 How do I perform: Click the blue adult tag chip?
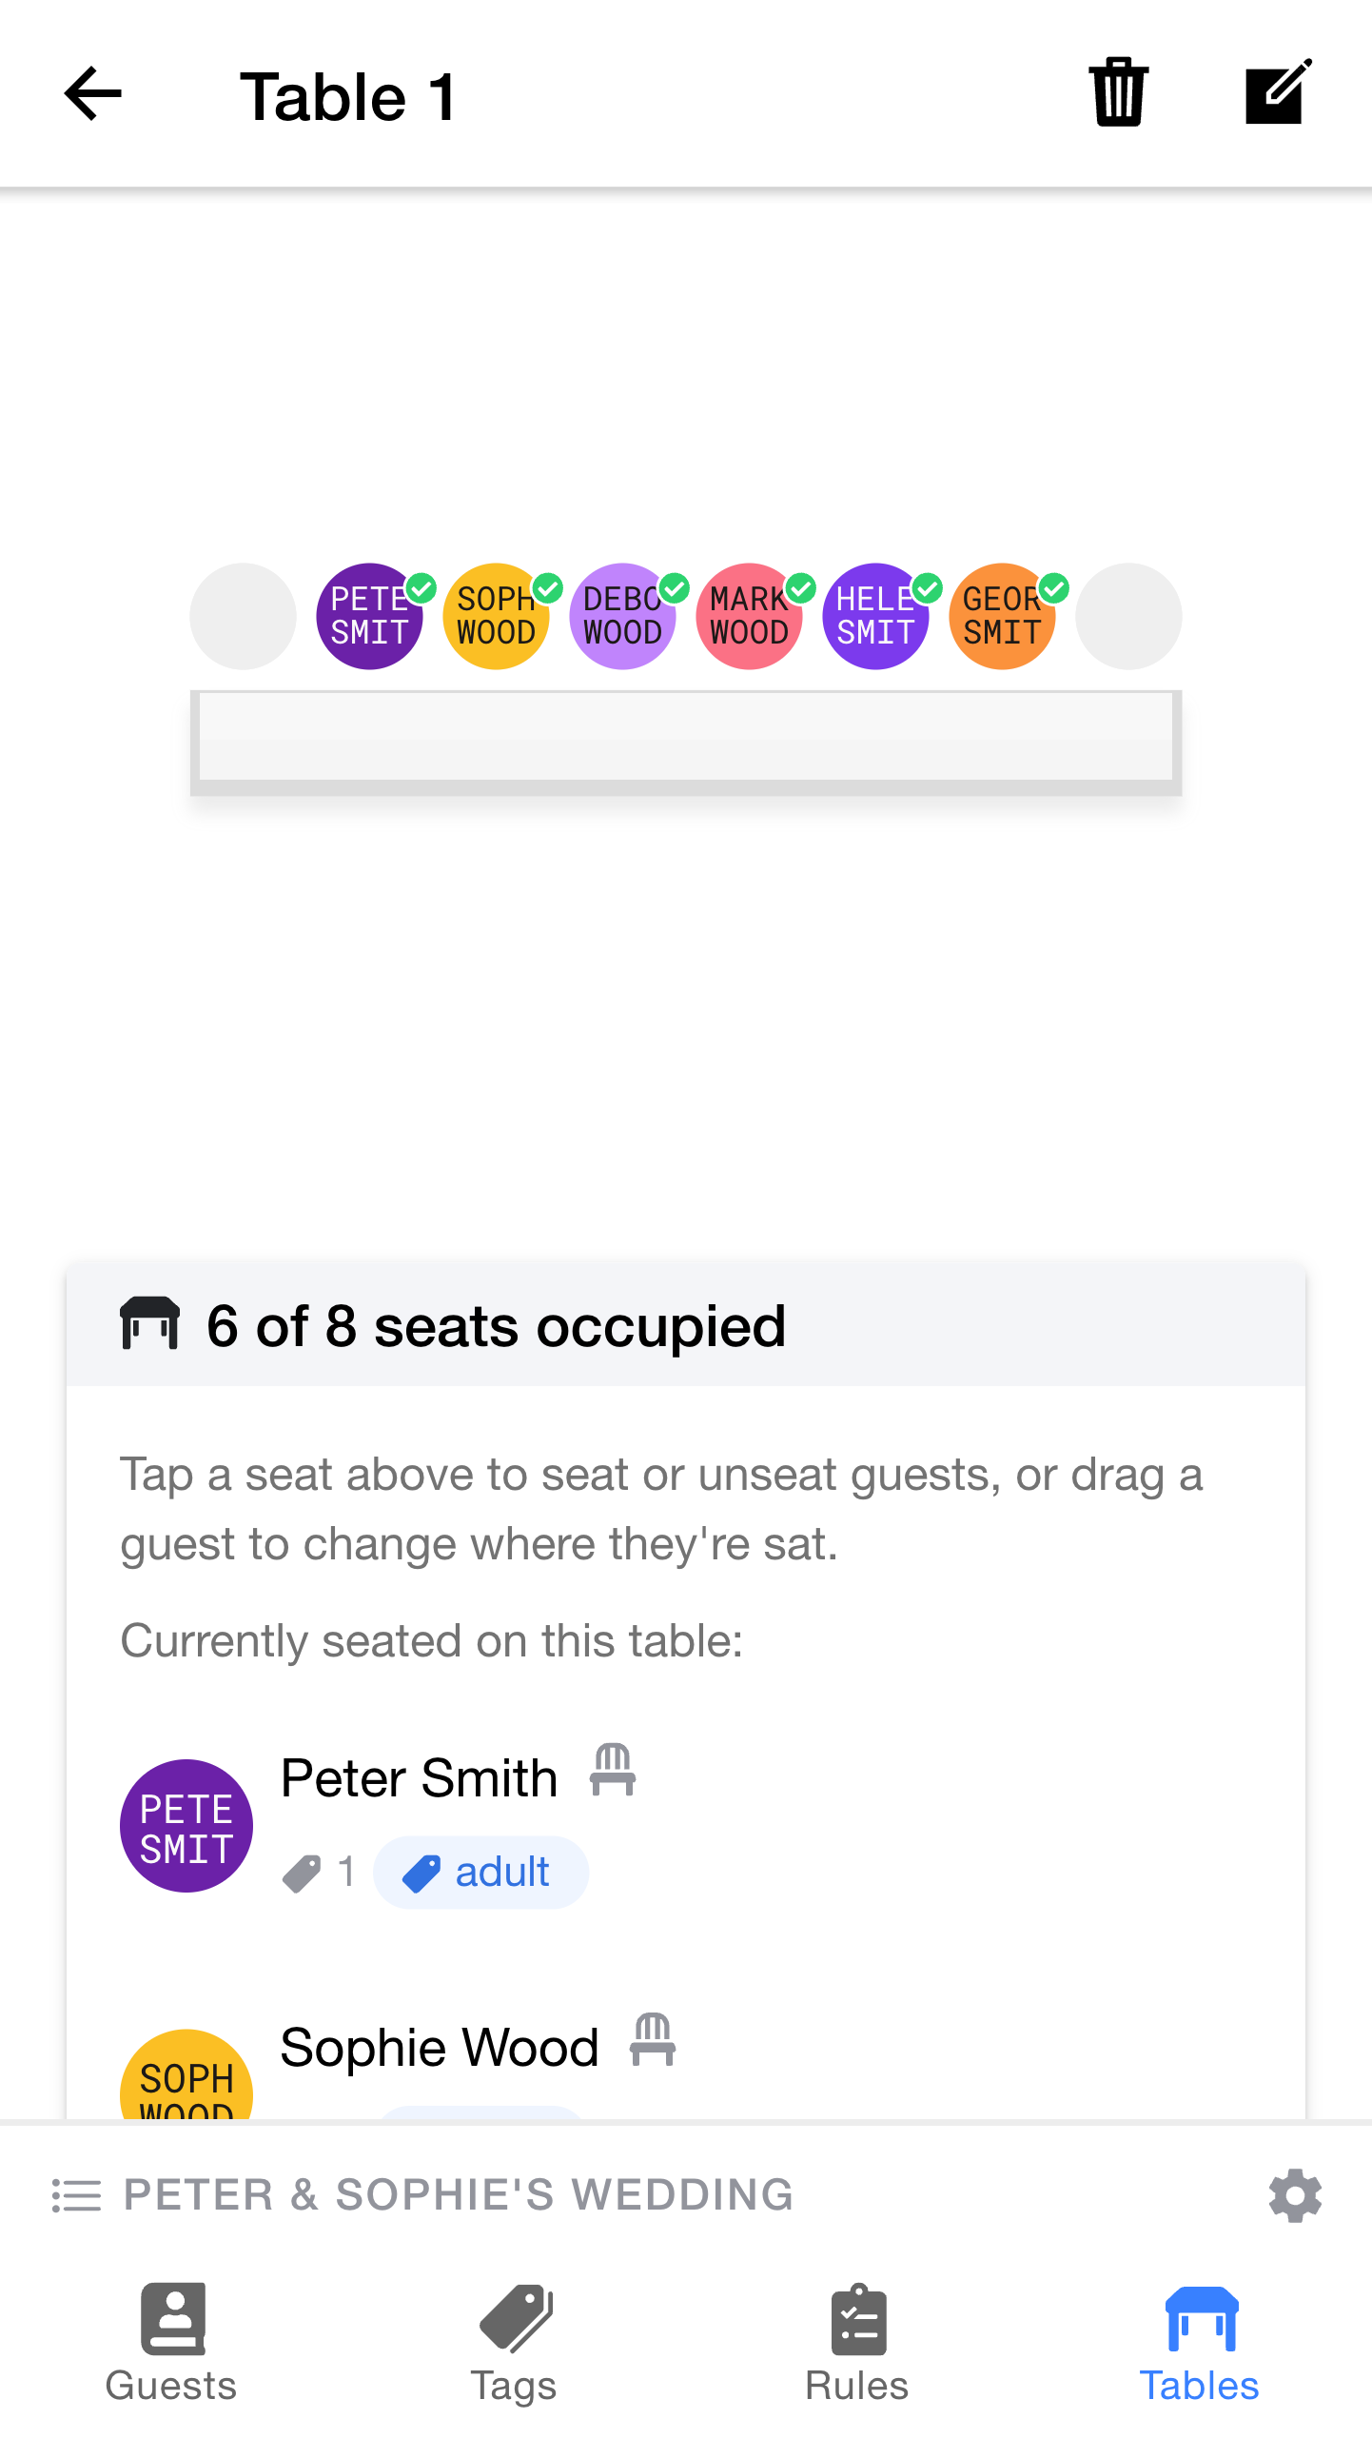(480, 1873)
